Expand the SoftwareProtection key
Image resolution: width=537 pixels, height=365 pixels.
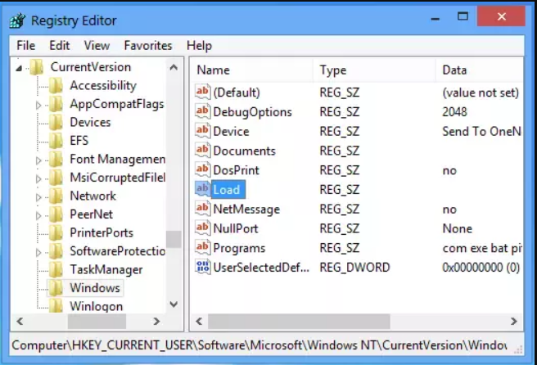coord(38,253)
